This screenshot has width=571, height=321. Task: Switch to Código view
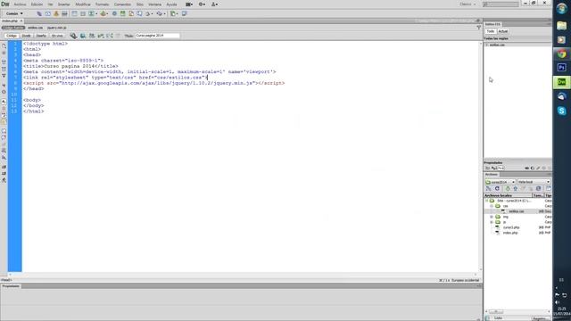[x=12, y=36]
